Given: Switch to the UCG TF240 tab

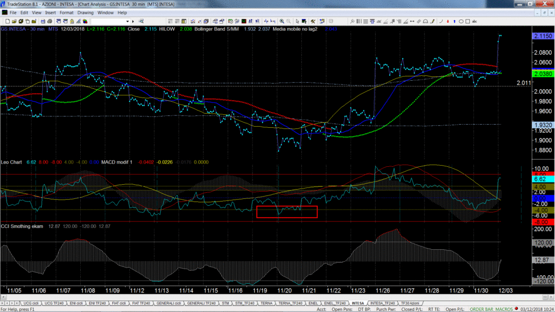Looking at the screenshot, I should tap(54, 303).
